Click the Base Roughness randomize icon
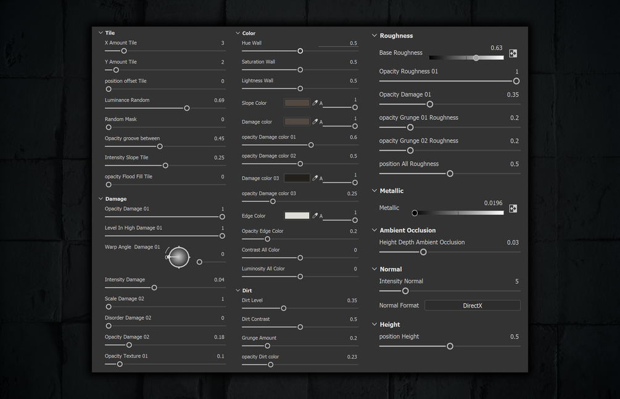The height and width of the screenshot is (399, 620). 513,54
